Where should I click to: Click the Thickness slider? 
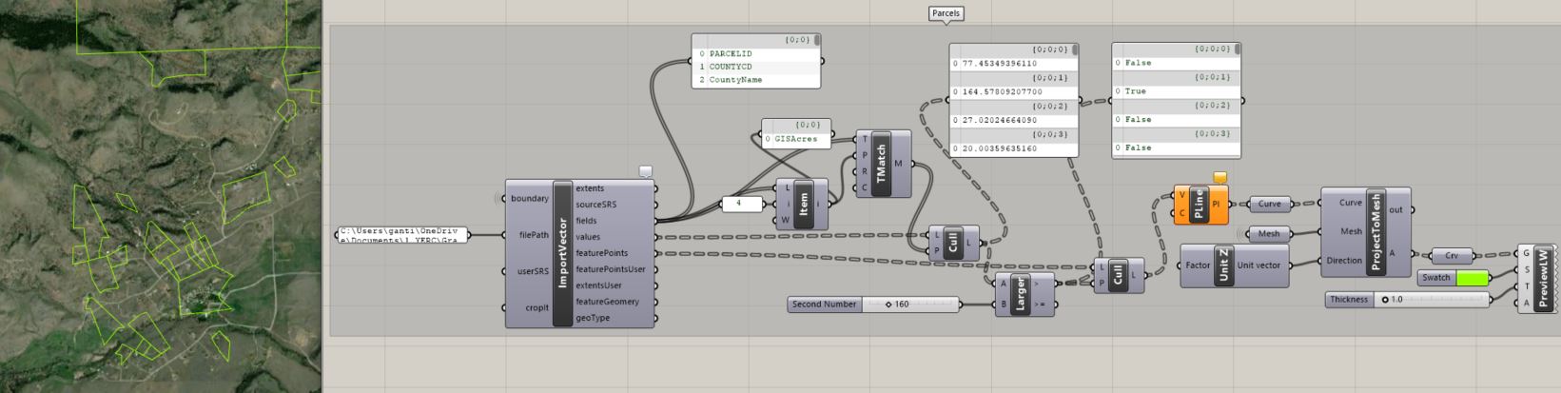(x=1407, y=300)
